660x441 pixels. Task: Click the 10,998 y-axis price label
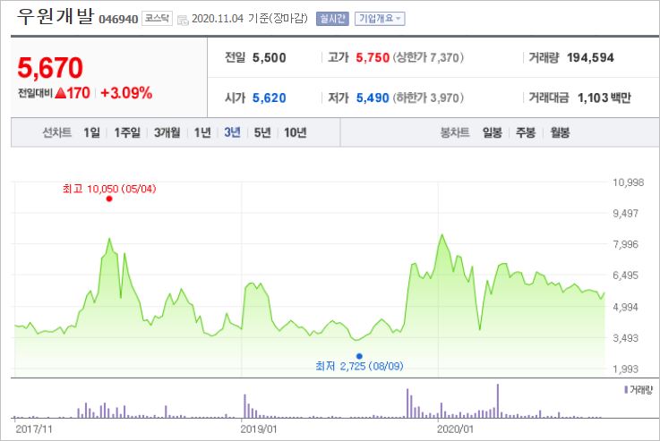point(629,182)
